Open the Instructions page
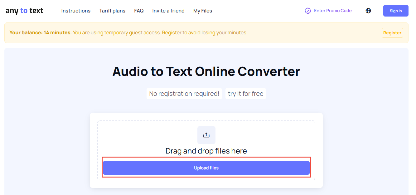 tap(76, 11)
